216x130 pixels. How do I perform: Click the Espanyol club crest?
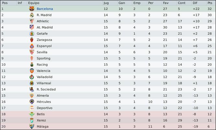click(32, 46)
